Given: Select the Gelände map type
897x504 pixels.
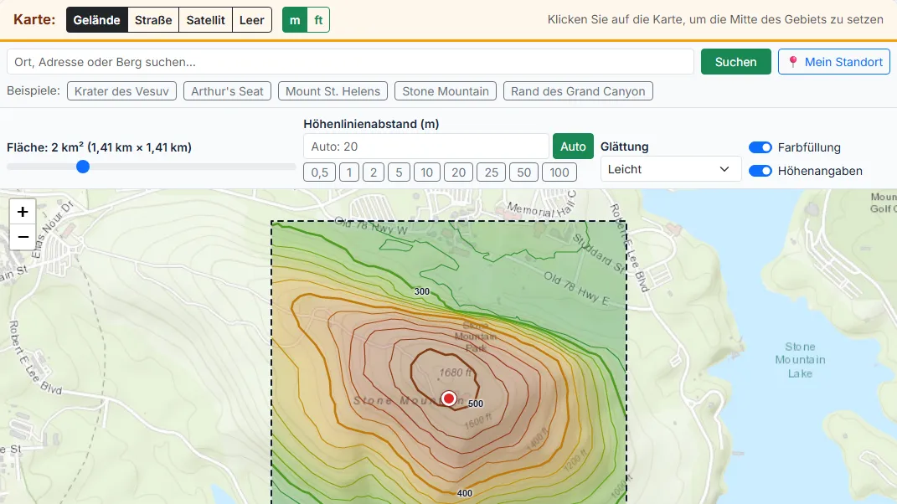Looking at the screenshot, I should [96, 20].
